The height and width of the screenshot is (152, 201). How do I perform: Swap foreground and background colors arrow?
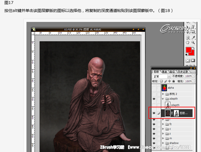(x=193, y=48)
